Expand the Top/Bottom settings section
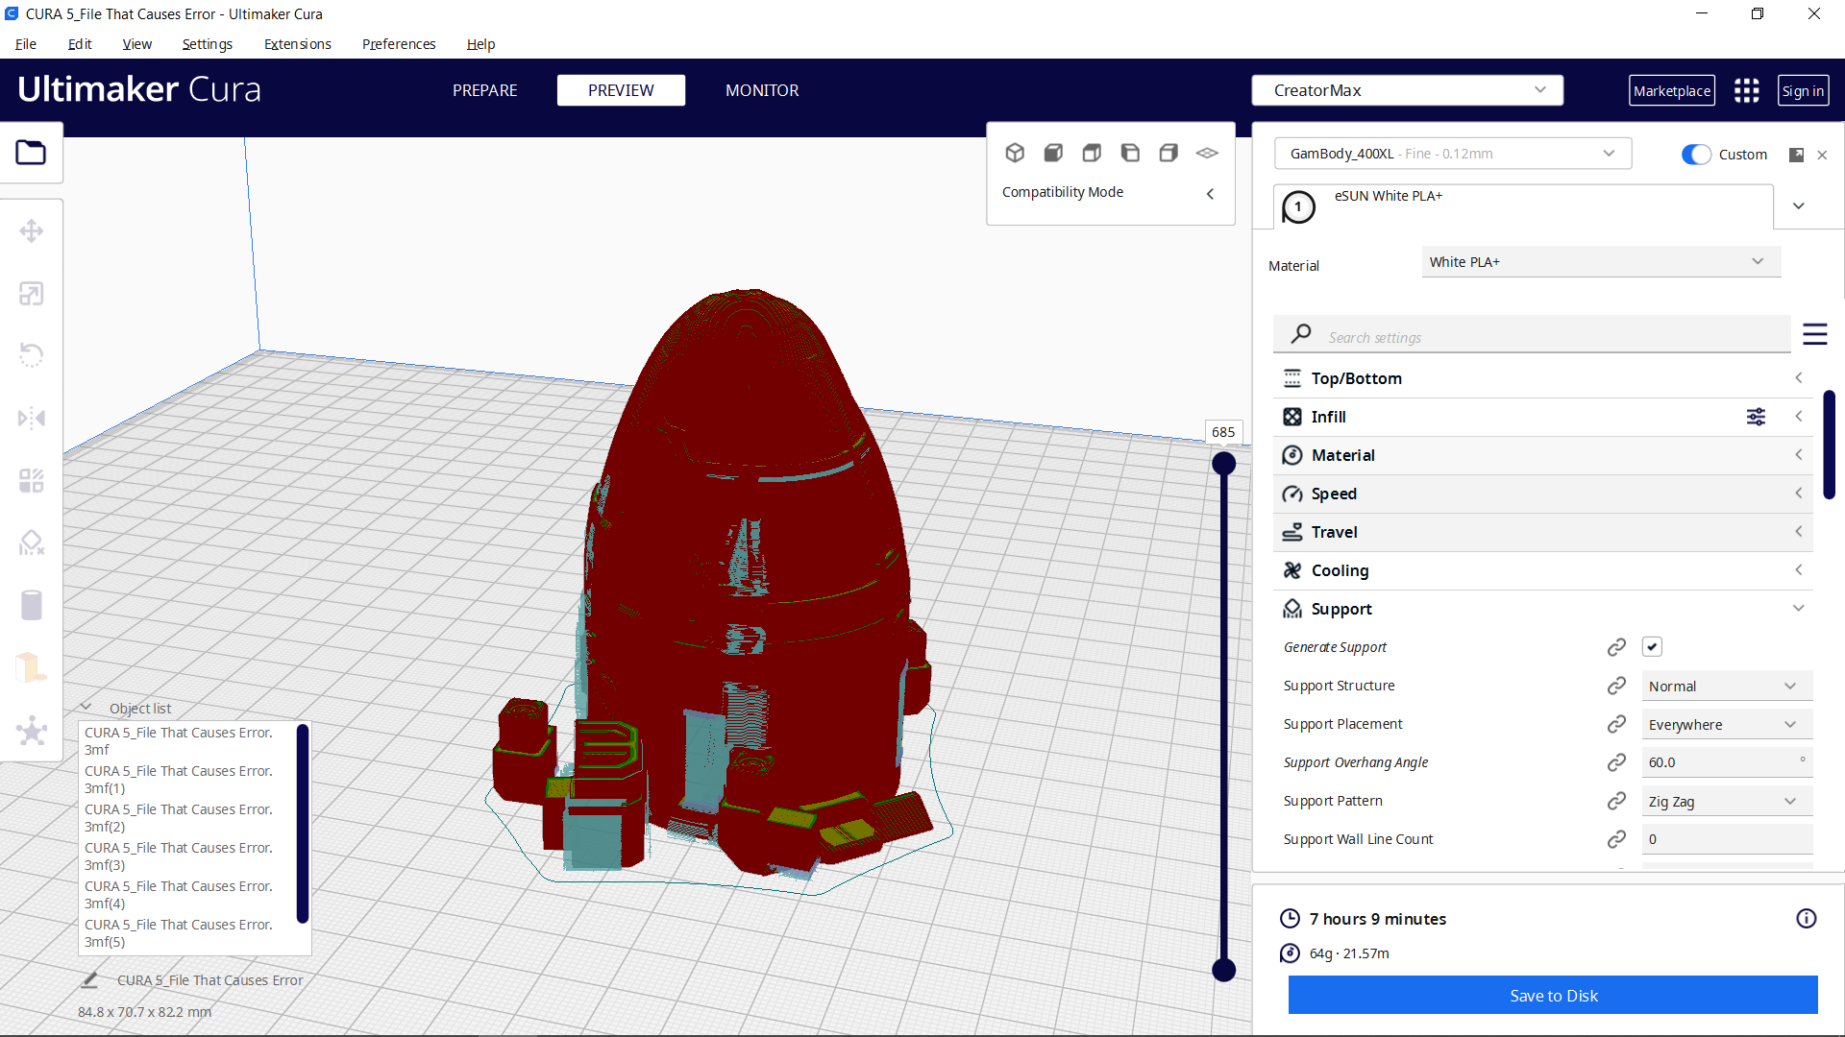 1542,378
